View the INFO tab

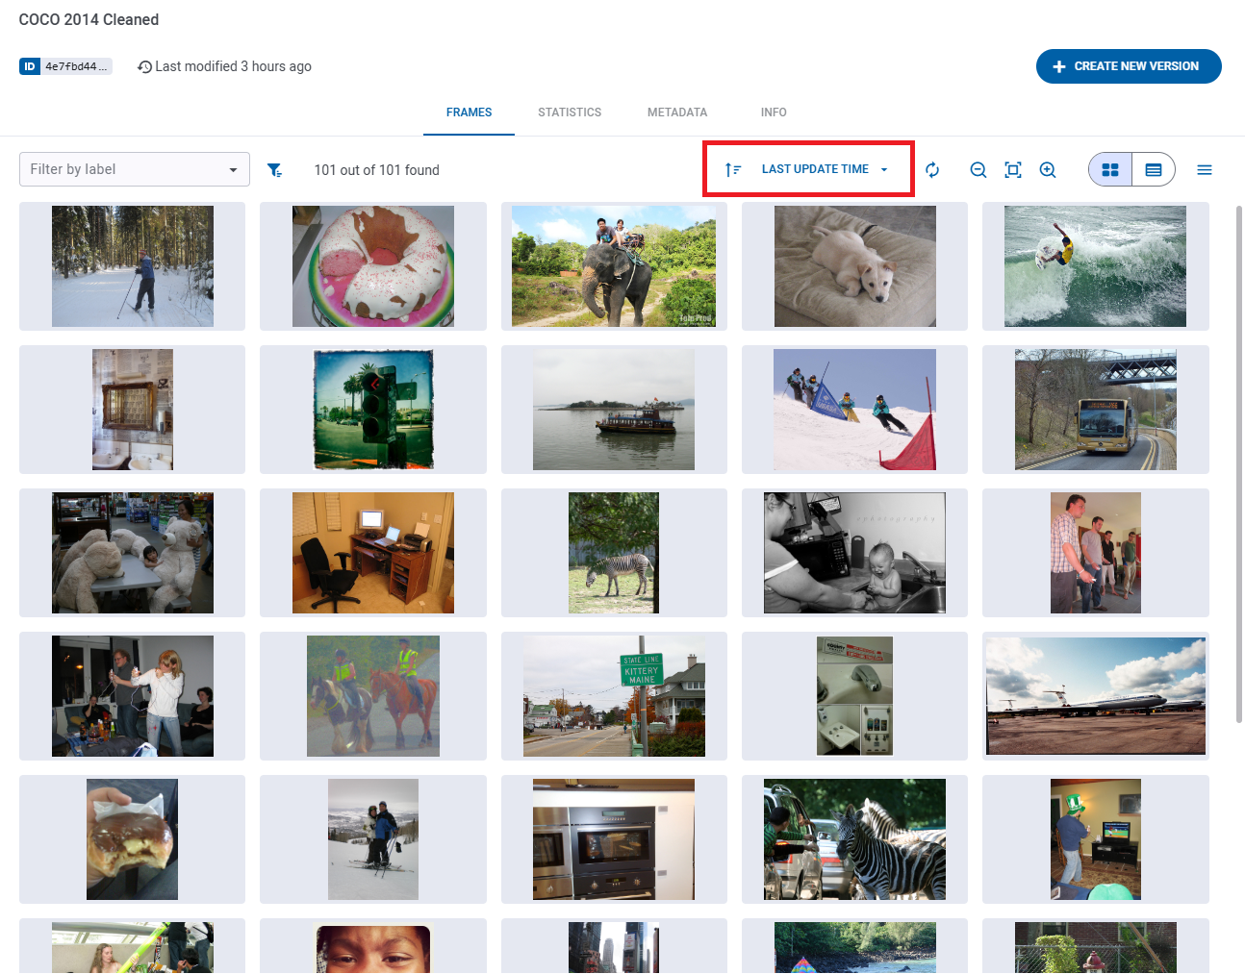[x=774, y=112]
